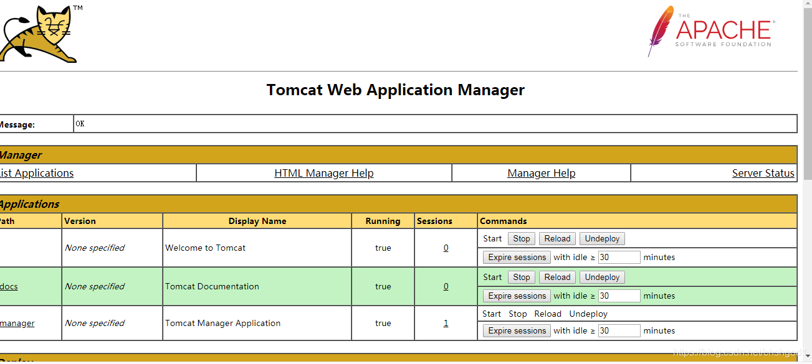Click the idle minutes field for docs

coord(618,296)
